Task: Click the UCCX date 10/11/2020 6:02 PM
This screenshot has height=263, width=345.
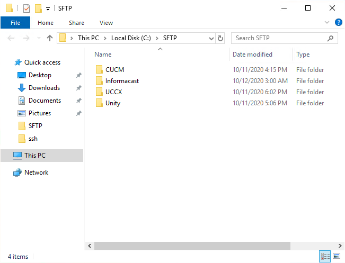Action: [x=260, y=92]
